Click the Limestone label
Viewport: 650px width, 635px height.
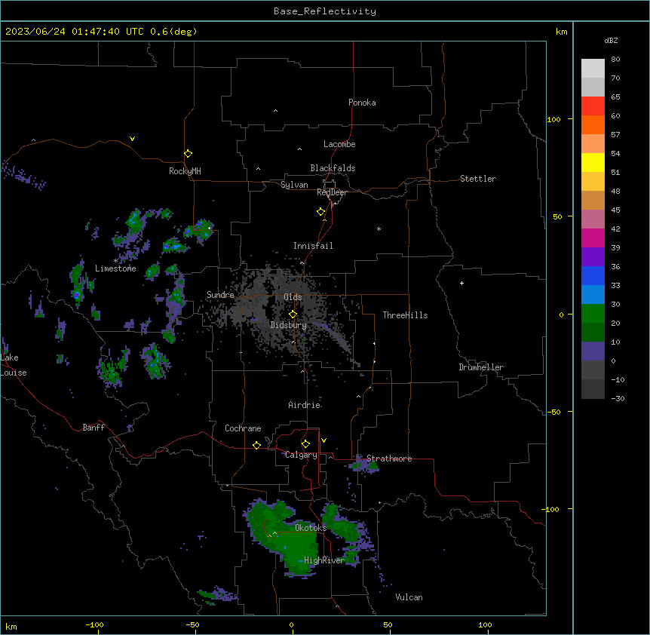pos(115,268)
